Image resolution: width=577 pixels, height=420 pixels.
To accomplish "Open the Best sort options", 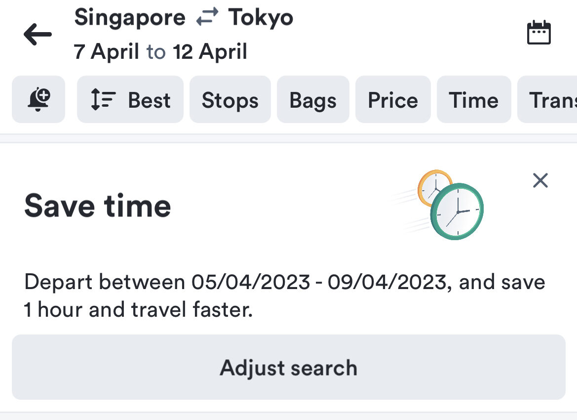I will click(x=130, y=99).
